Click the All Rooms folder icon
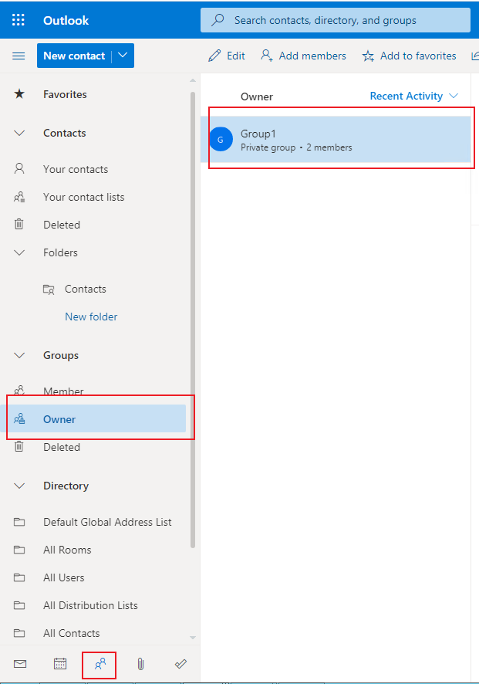 [x=19, y=550]
